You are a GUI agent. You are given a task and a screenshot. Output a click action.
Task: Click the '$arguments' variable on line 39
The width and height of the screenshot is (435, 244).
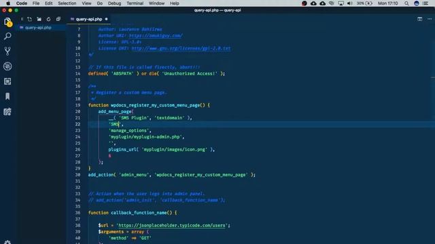pyautogui.click(x=111, y=232)
